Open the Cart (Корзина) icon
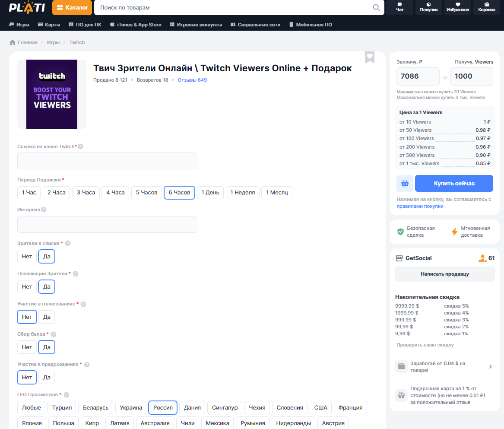Screen dimensions: 504x429 pyautogui.click(x=487, y=7)
